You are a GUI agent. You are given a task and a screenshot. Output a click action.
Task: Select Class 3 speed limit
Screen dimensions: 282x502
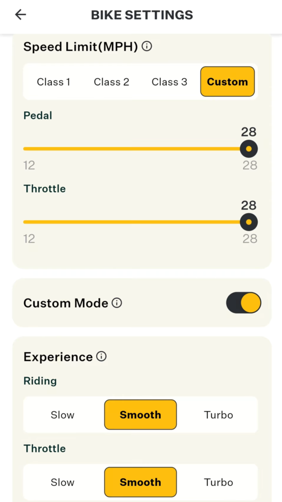tap(169, 82)
